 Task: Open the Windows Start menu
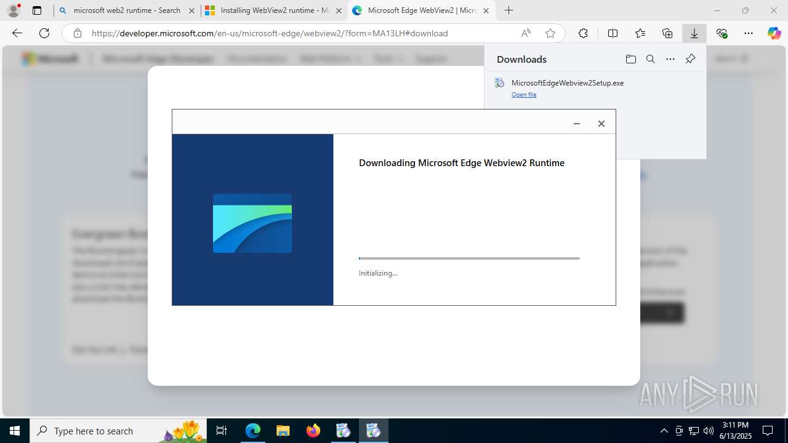coord(15,431)
